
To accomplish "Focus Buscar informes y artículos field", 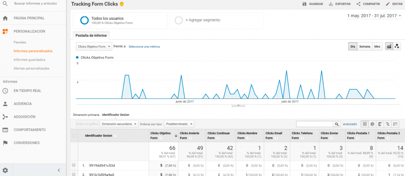I will pos(35,4).
